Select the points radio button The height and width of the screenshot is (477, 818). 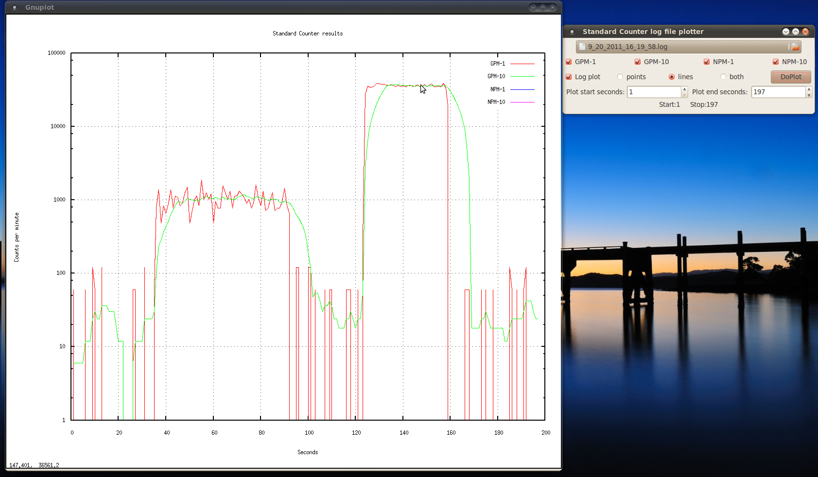(x=620, y=77)
